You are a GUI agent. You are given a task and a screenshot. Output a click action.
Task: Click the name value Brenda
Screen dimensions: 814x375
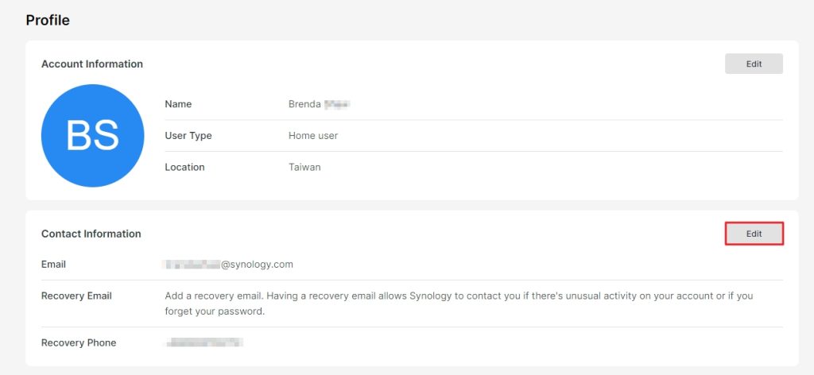click(304, 104)
